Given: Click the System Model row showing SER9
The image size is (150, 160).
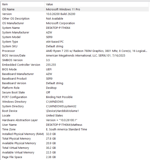Looking at the screenshot, I should point(75,37).
